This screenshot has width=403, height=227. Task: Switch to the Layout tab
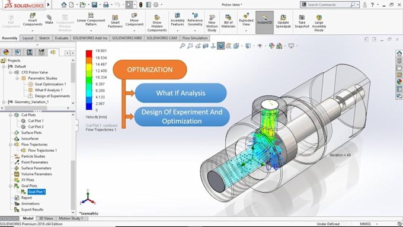tap(28, 38)
